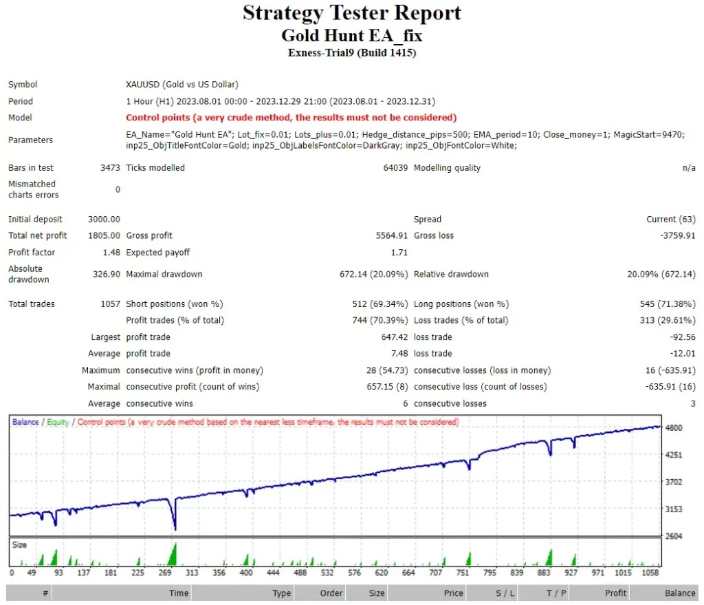704x605 pixels.
Task: Sort trades by the Time column header
Action: pyautogui.click(x=177, y=593)
